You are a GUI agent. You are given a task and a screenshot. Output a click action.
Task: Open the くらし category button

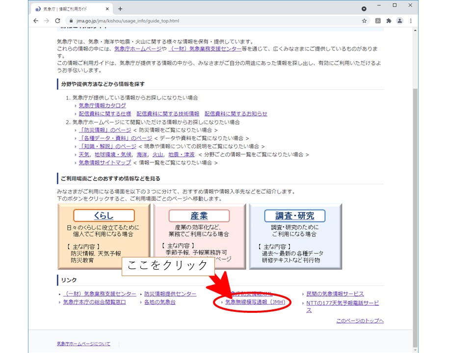[104, 216]
